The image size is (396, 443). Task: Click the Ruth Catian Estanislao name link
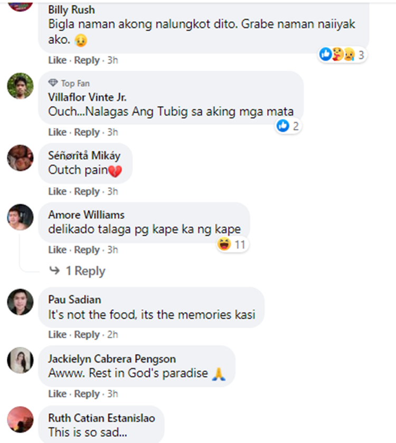101,418
